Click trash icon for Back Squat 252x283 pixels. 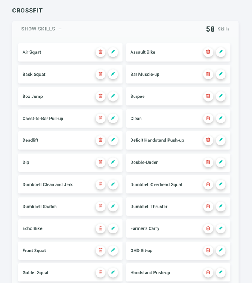point(100,74)
